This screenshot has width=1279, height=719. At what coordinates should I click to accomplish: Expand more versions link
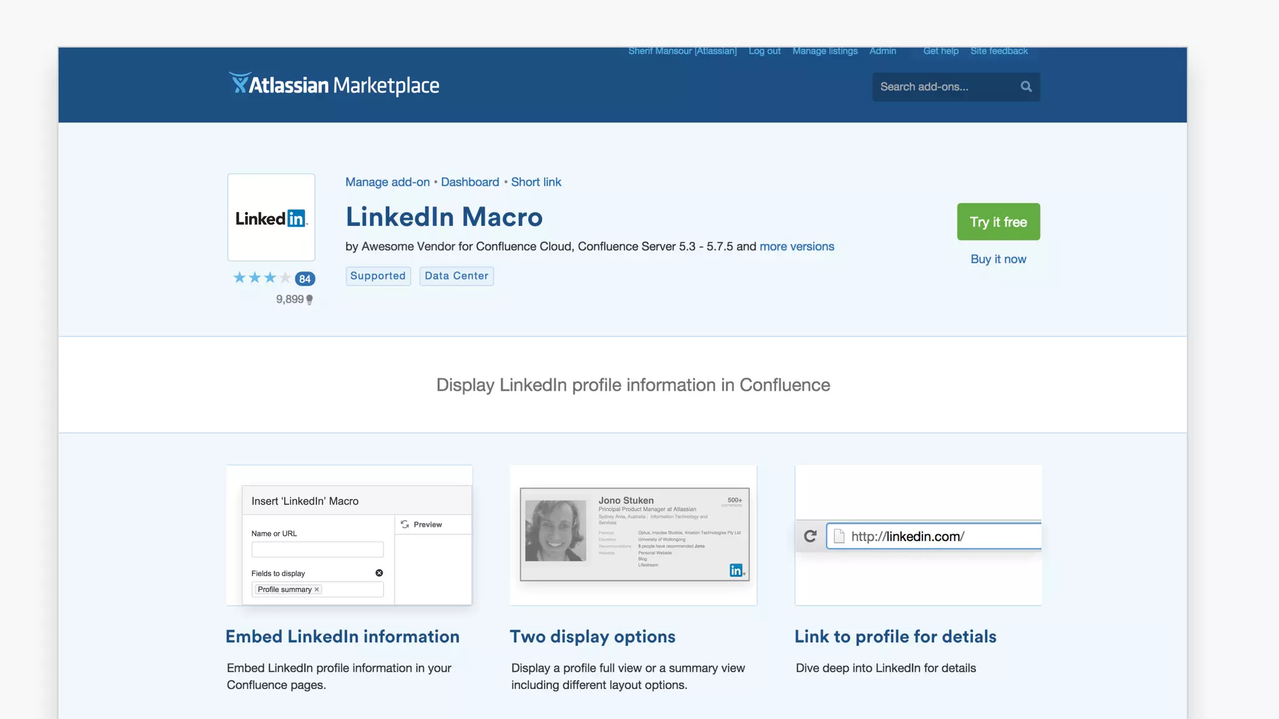click(x=796, y=247)
